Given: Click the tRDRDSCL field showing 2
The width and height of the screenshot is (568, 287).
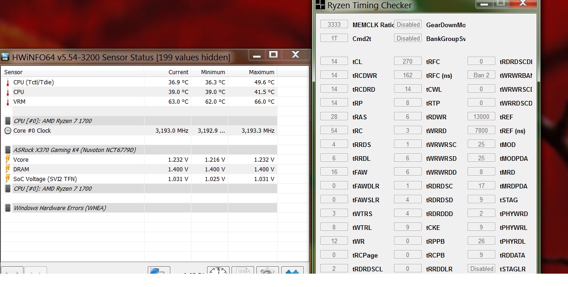Looking at the screenshot, I should point(334,269).
